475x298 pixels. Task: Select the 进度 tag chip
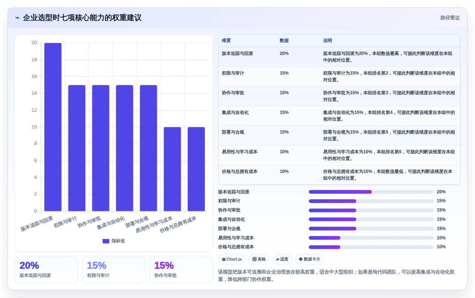[282, 259]
